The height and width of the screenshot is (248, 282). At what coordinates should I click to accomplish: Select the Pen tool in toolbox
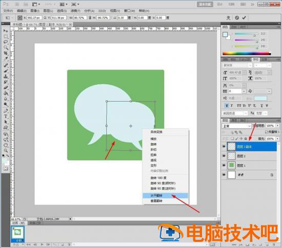tap(6, 110)
